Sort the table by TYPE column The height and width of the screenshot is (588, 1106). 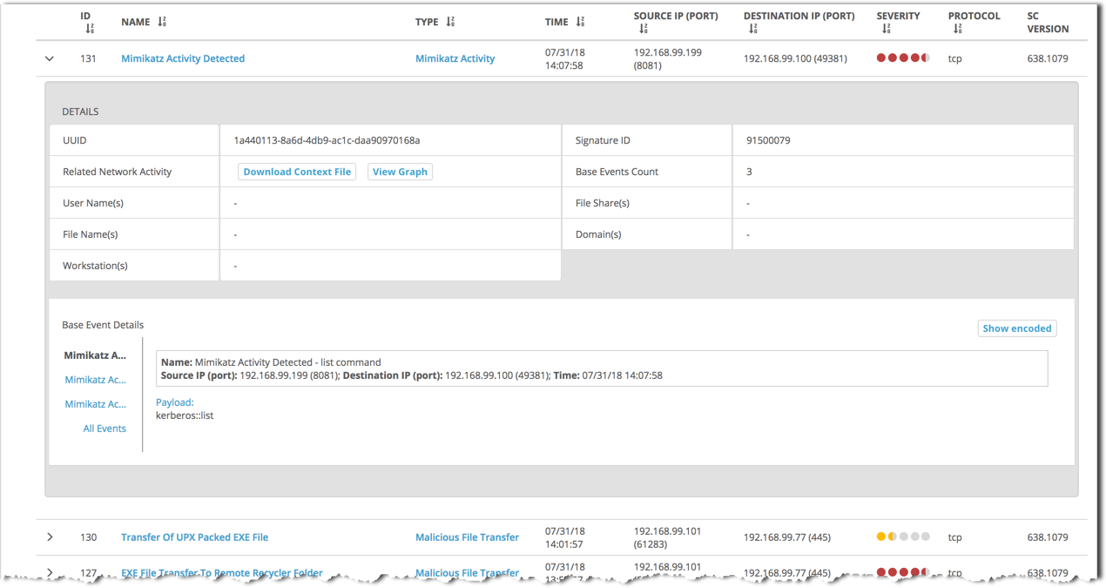click(450, 22)
